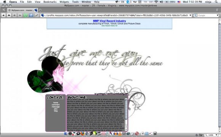Image resolution: width=221 pixels, height=137 pixels.
Task: Open the Edit menu
Action: click(29, 2)
